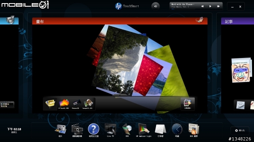The height and width of the screenshot is (142, 254).
Task: Skip to the previous music track
Action: click(x=202, y=6)
